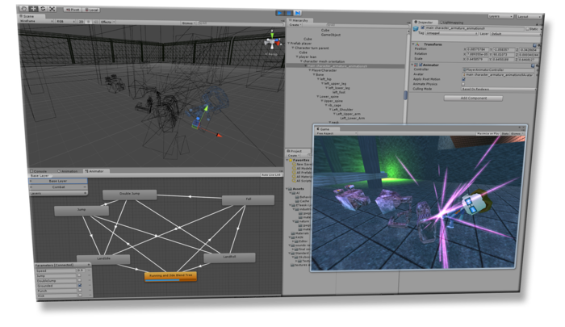The image size is (565, 327).
Task: Toggle scene audio button
Action: click(x=95, y=22)
